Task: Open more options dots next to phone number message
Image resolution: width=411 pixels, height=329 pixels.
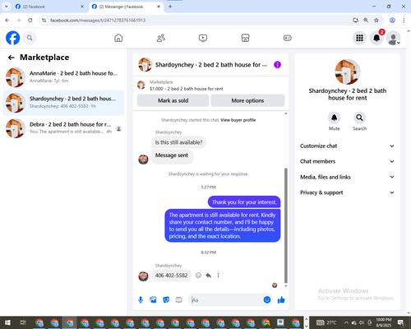Action: click(218, 276)
